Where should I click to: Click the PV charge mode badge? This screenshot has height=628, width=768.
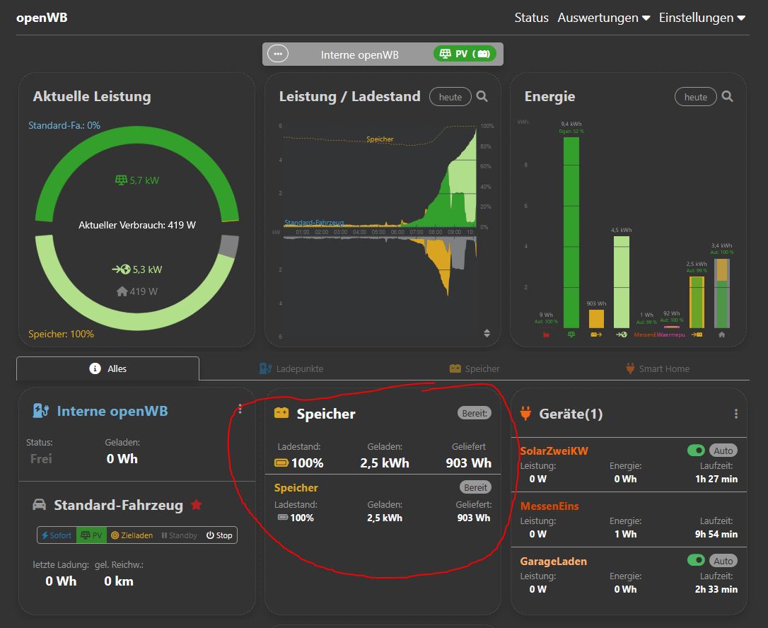pos(464,54)
